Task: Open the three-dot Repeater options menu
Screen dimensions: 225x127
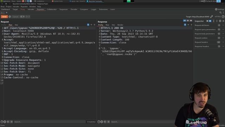Action: [224, 13]
